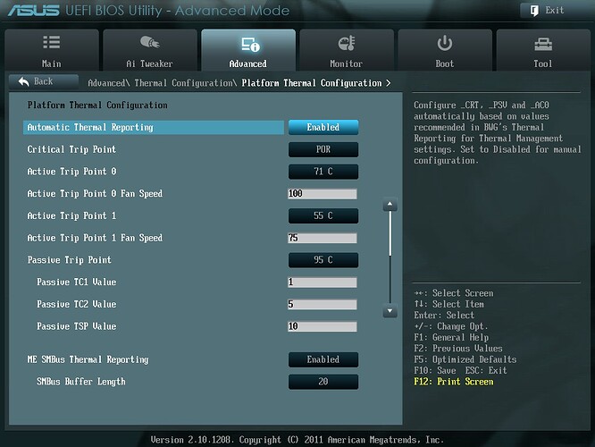
Task: Click Active Trip Point 0 Fan Speed field
Action: point(323,194)
